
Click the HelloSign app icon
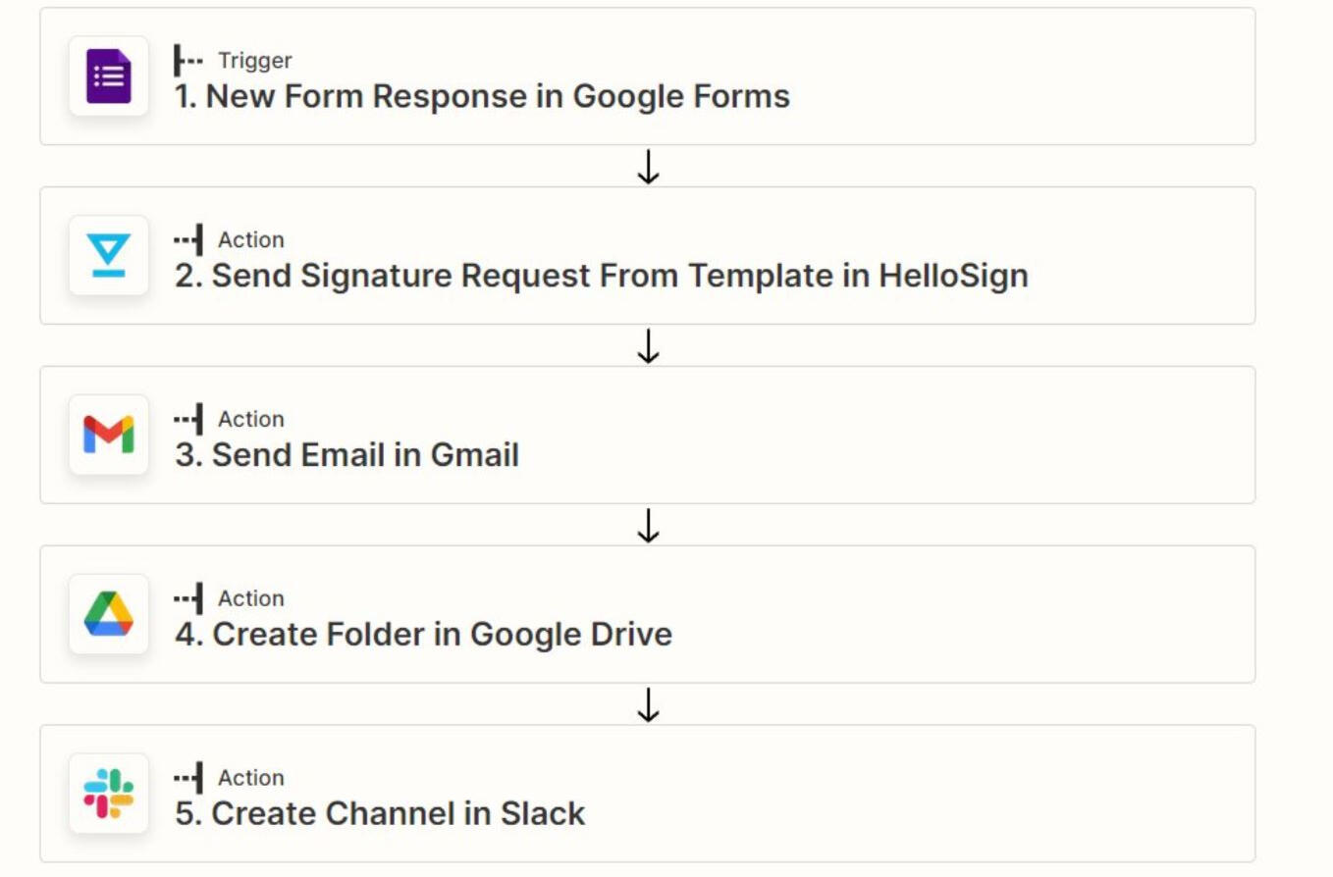(x=108, y=256)
